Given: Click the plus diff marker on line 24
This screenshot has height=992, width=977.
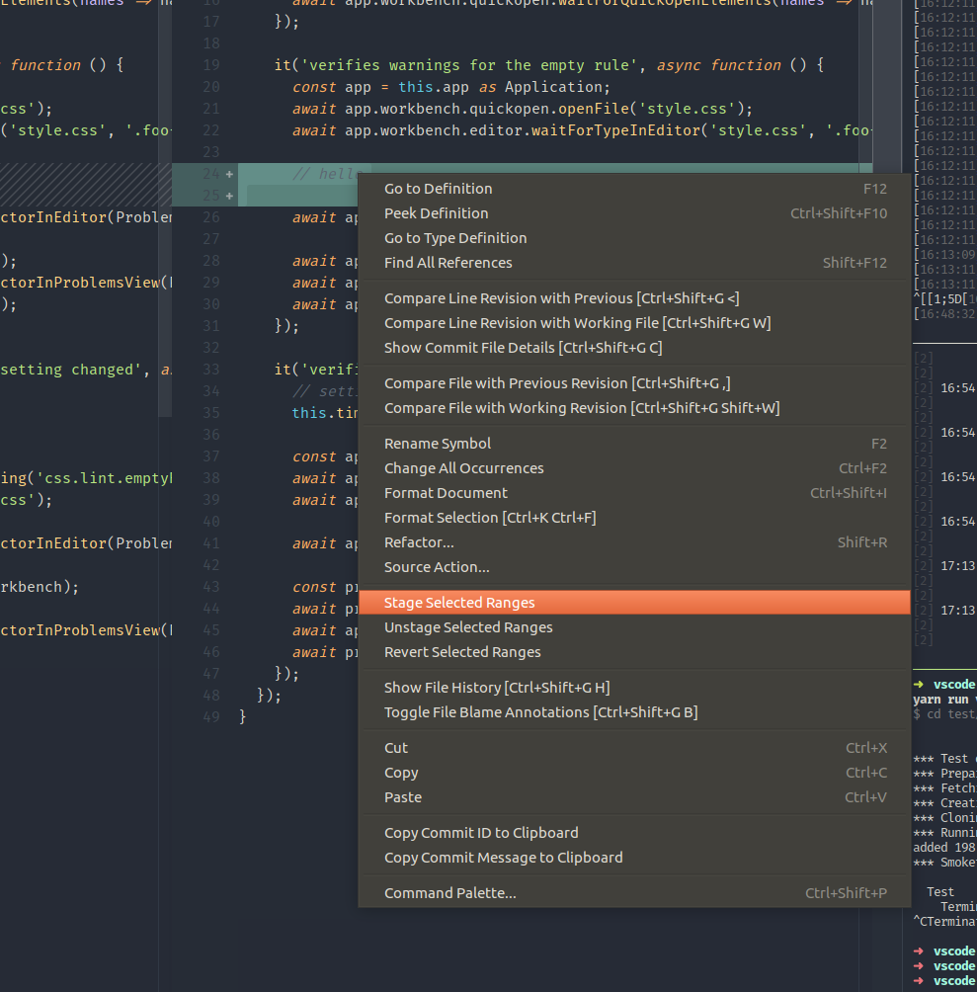Looking at the screenshot, I should (228, 174).
